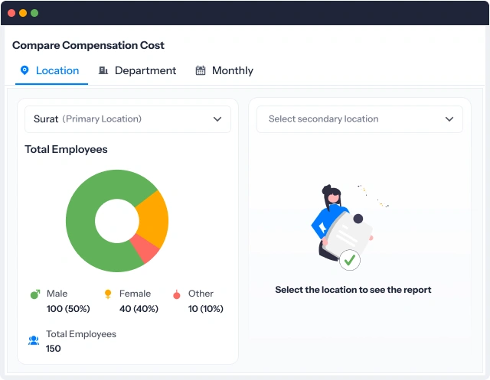Click the yellow minimize window button
Image resolution: width=490 pixels, height=380 pixels.
pyautogui.click(x=23, y=13)
